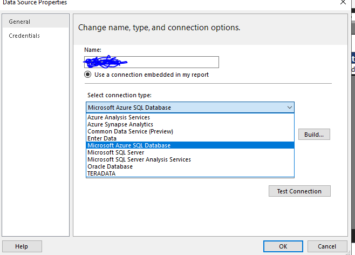Open the General page
Viewport: 355px width, 255px height.
(36, 22)
